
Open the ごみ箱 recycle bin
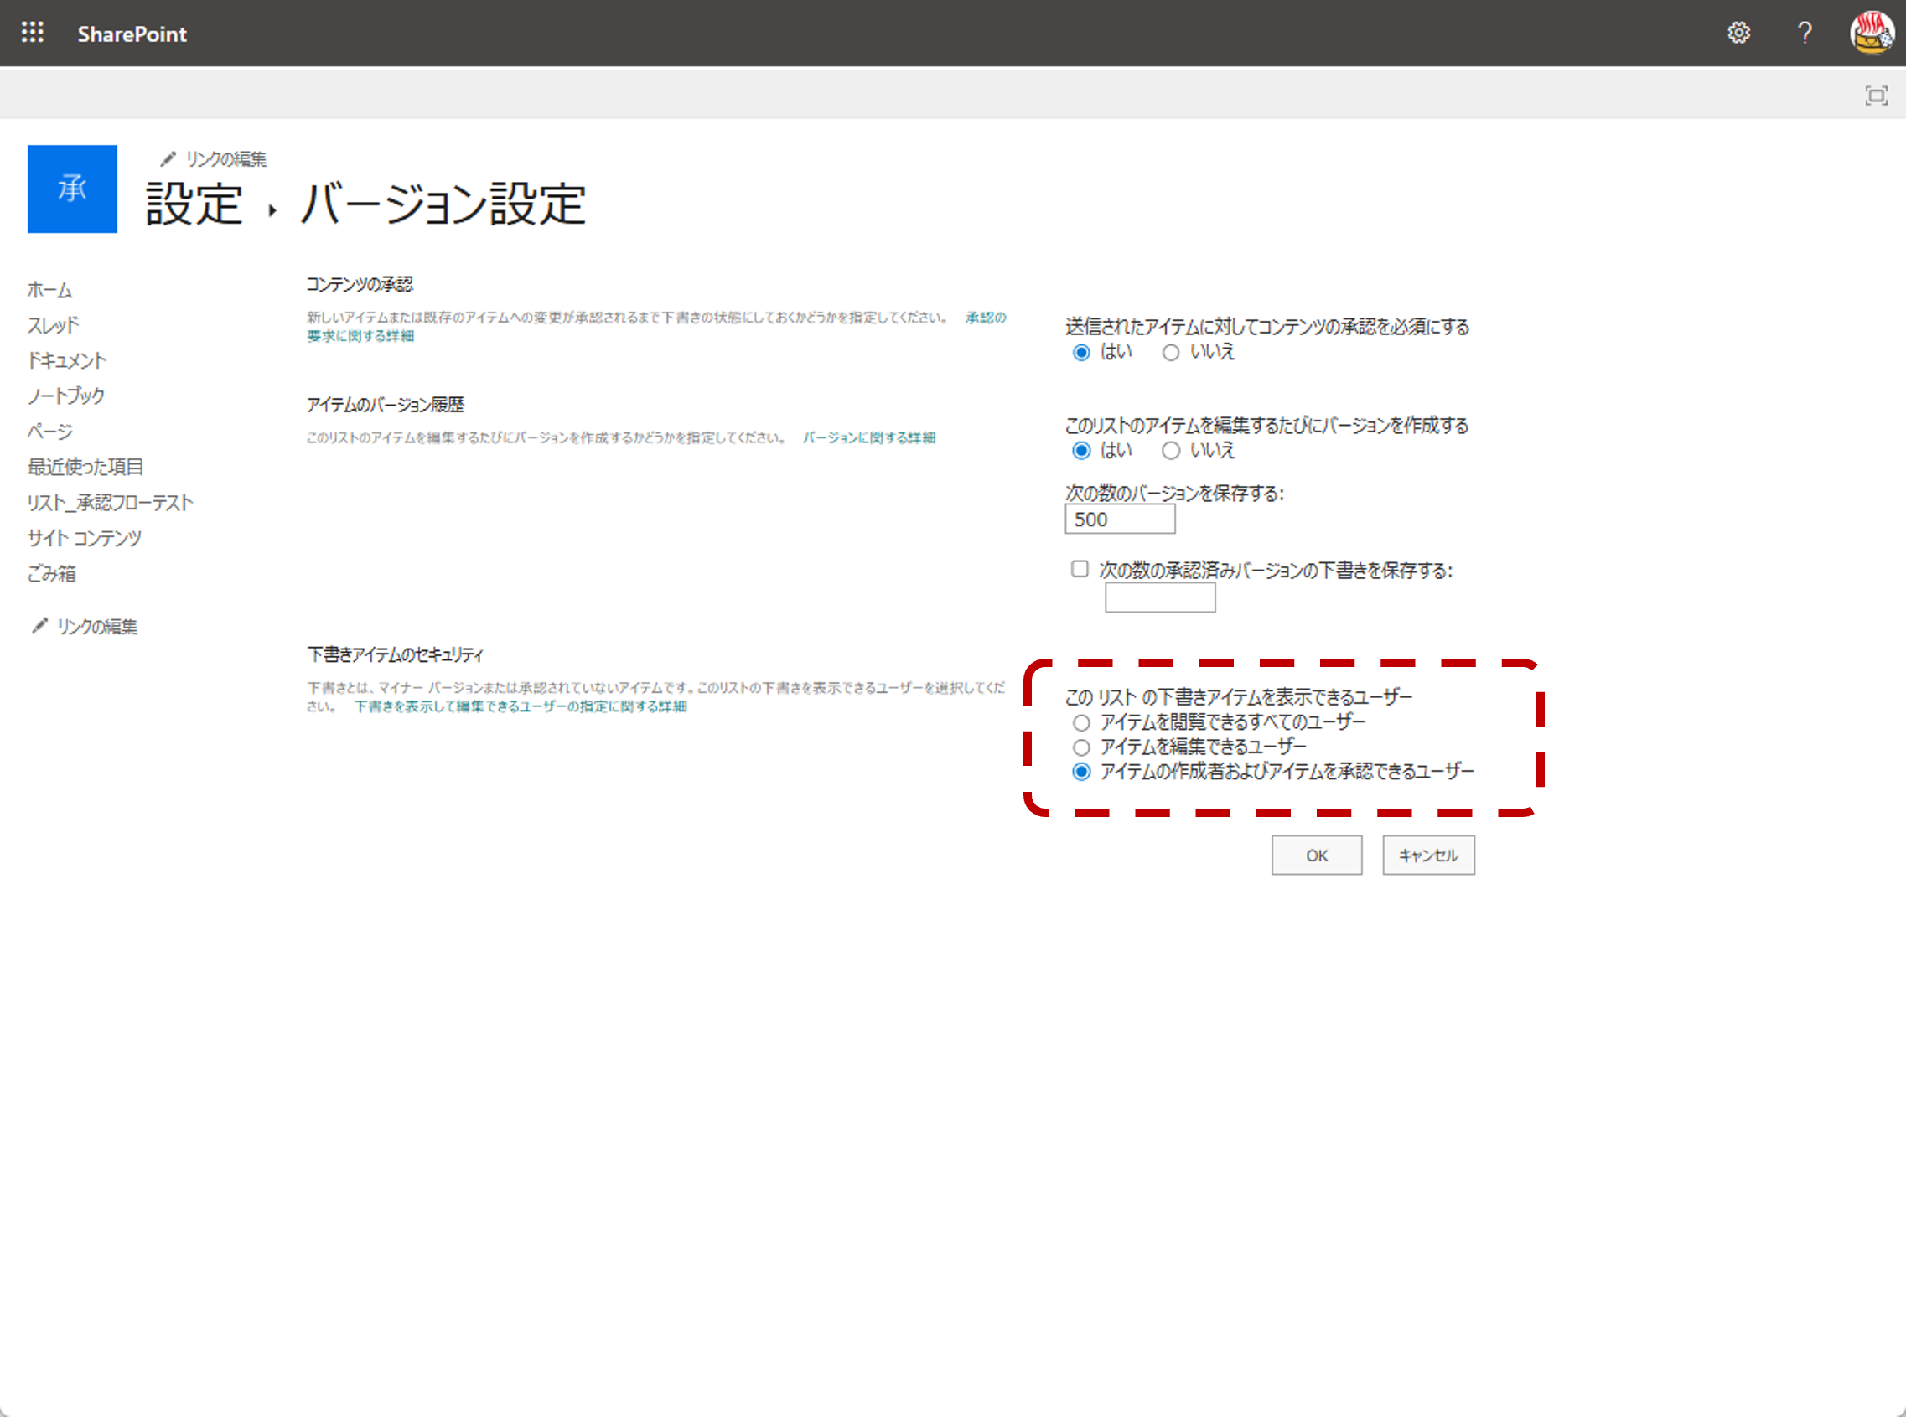click(x=50, y=574)
